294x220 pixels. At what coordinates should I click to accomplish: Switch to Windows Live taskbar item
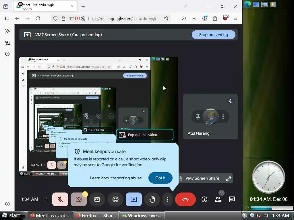tap(142, 215)
